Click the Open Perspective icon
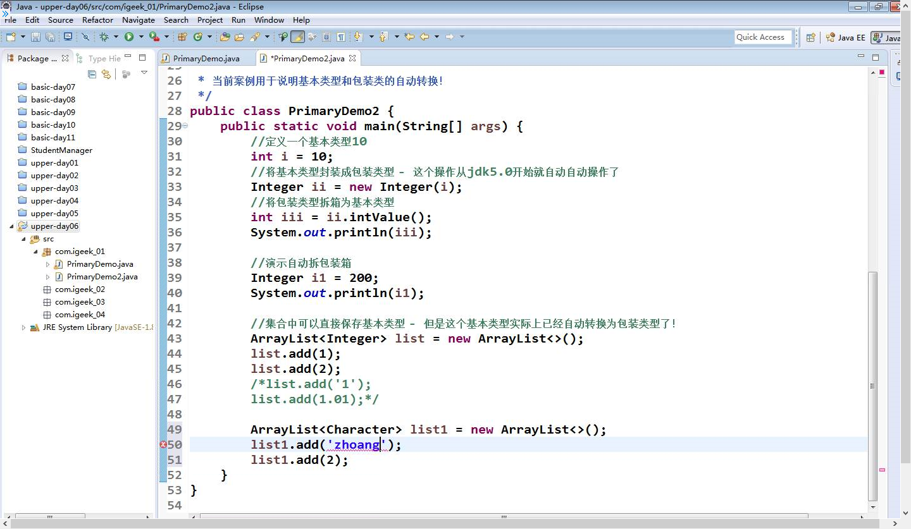Screen dimensions: 911x529 tap(810, 37)
